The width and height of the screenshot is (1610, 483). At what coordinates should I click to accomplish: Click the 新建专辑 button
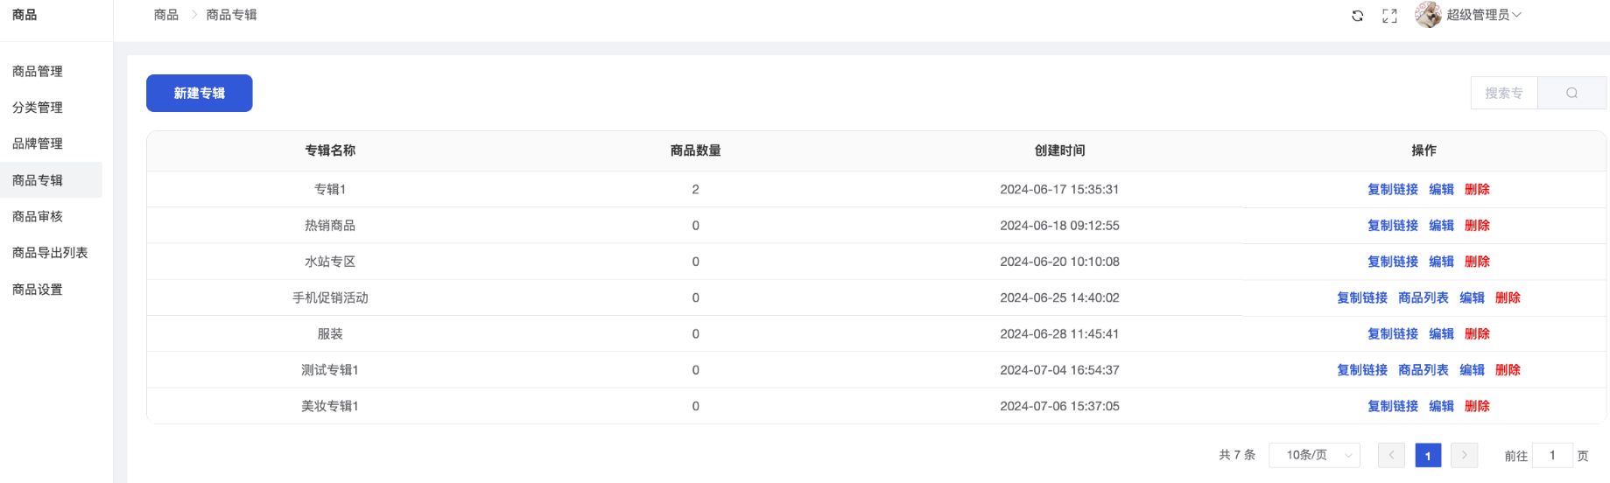coord(199,93)
